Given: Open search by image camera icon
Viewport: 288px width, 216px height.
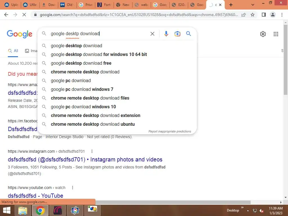Looking at the screenshot, I should [177, 34].
